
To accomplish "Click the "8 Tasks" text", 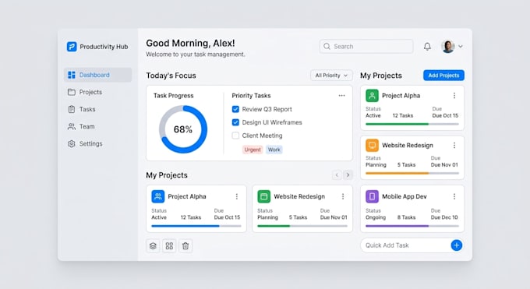I will pos(406,217).
